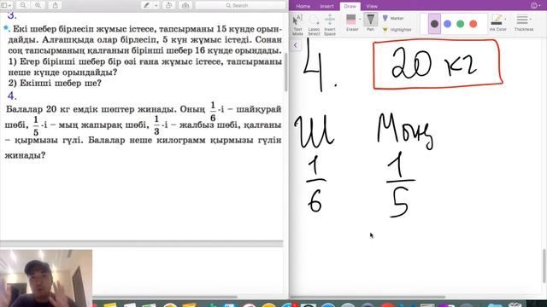Open the View ribbon tab
The image size is (547, 307).
372,6
